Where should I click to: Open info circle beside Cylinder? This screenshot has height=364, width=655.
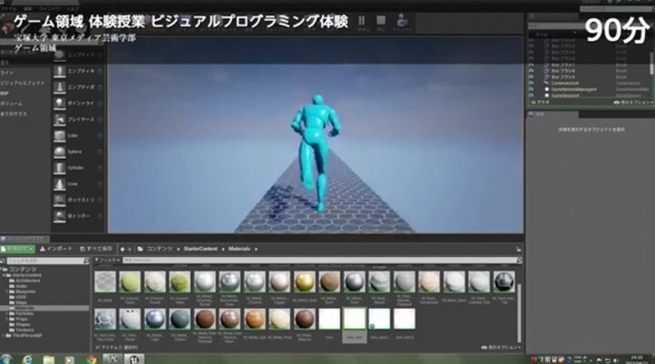[x=99, y=168]
